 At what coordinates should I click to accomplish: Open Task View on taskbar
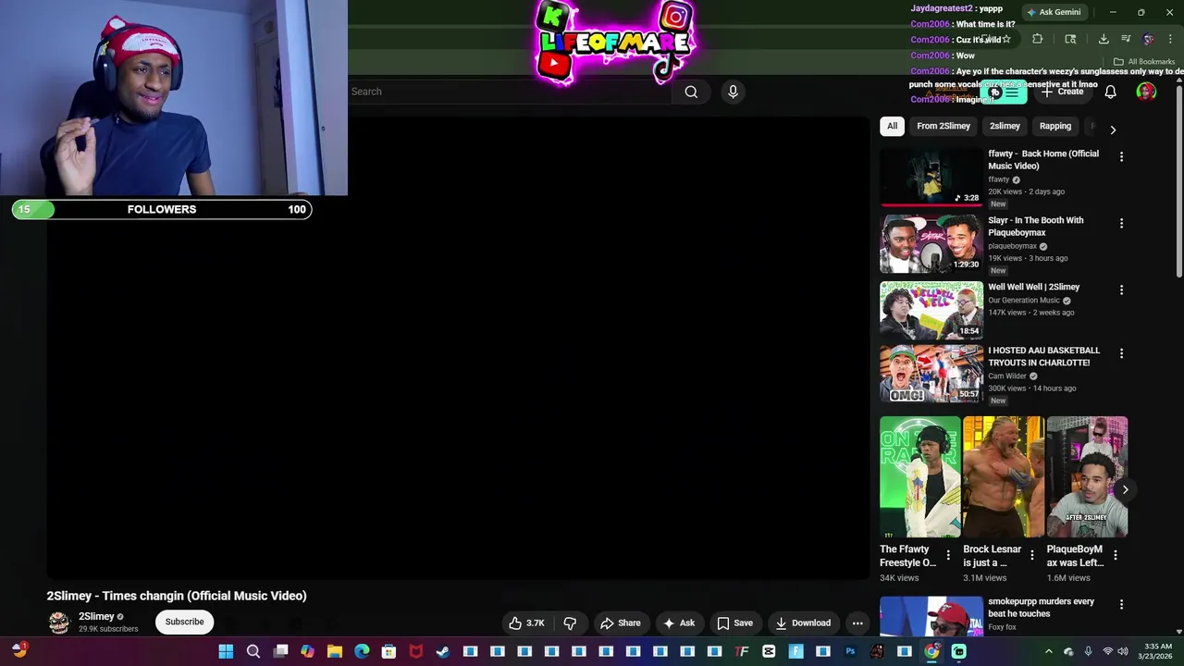(280, 652)
